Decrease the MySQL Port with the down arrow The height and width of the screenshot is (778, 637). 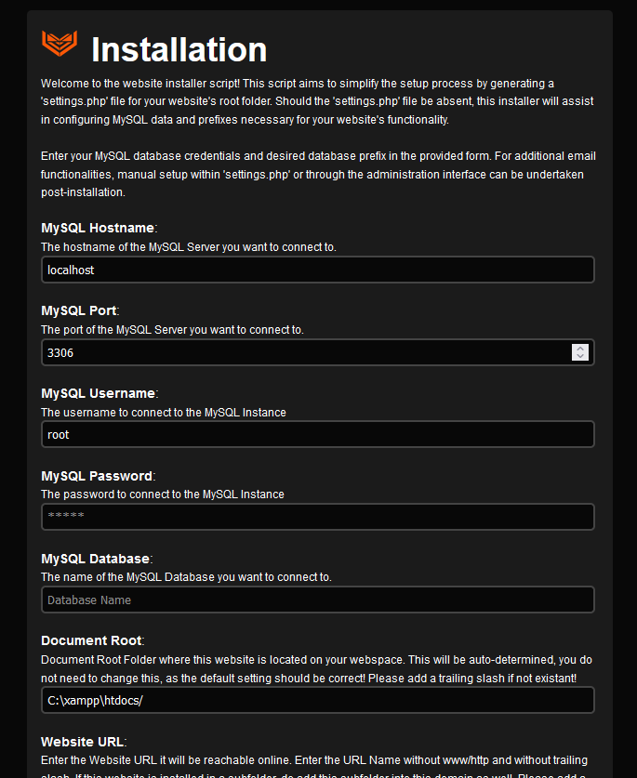(580, 357)
